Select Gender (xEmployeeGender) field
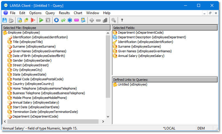Viewport: 222px width, 134px height. tap(32, 61)
